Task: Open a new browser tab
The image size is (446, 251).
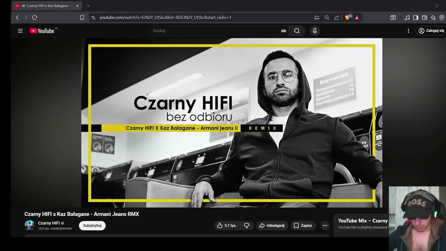Action: (x=88, y=6)
